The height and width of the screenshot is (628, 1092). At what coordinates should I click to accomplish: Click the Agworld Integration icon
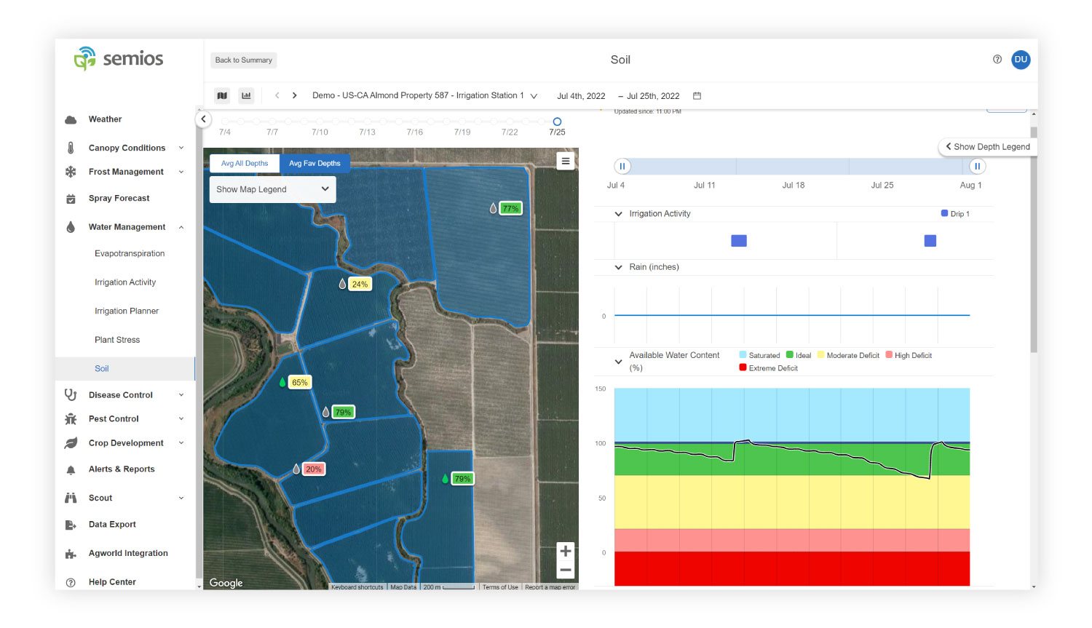71,554
